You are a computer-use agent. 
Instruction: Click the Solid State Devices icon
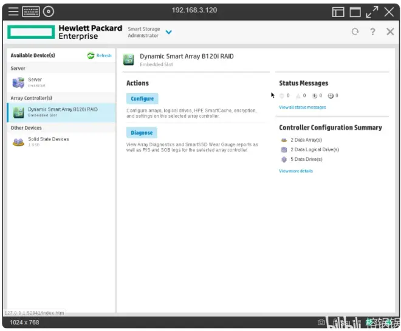click(x=18, y=142)
